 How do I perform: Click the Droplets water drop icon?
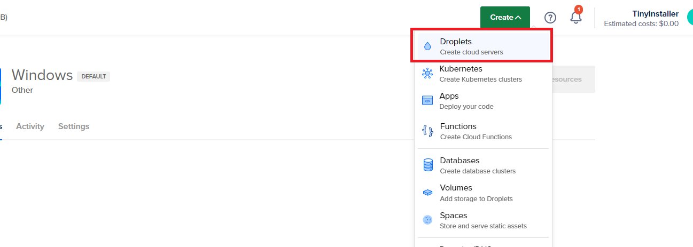click(427, 46)
